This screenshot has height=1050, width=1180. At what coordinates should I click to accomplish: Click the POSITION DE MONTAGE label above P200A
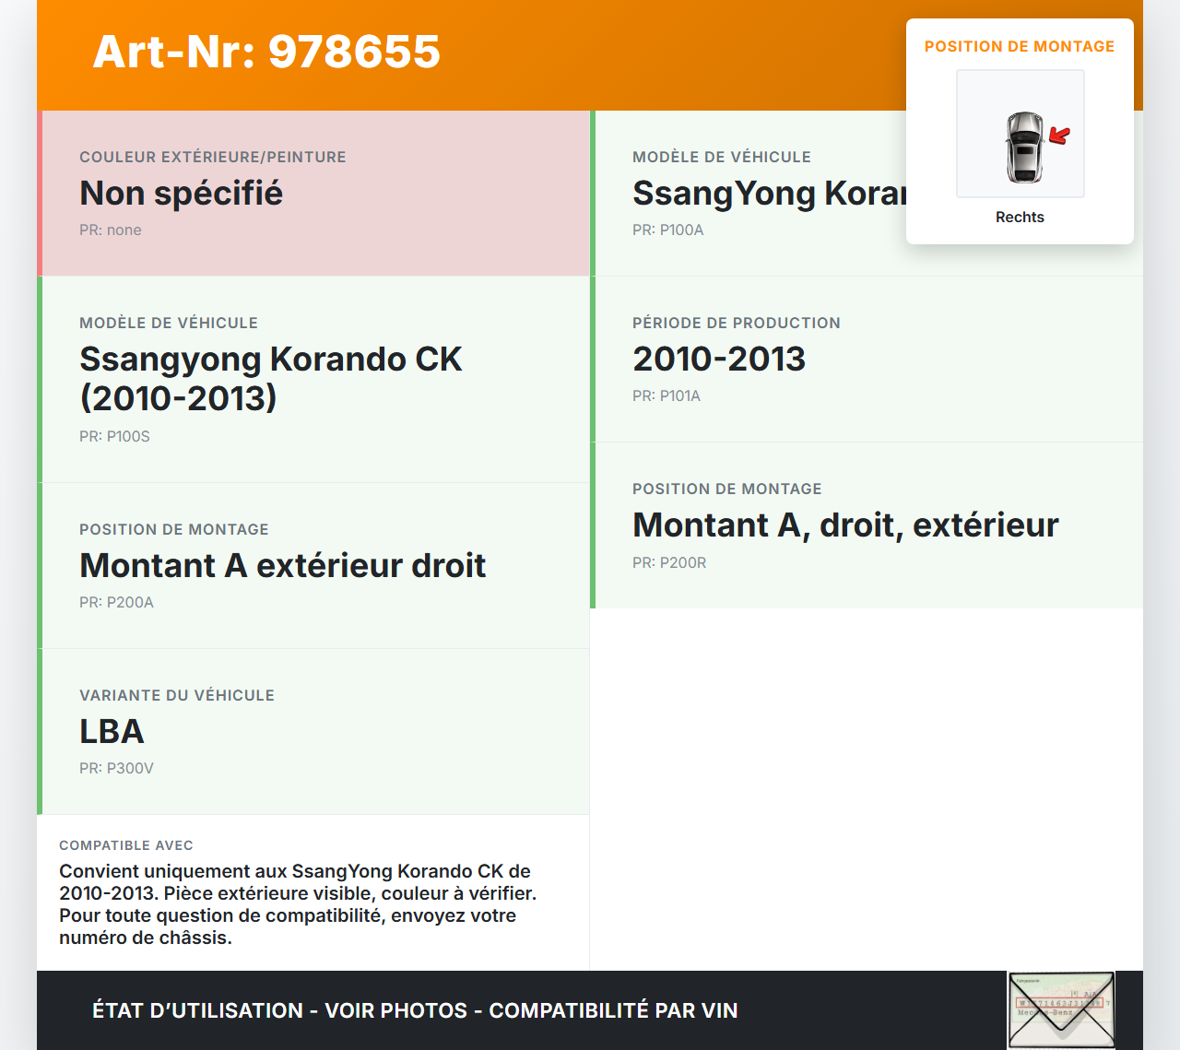174,529
